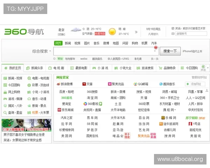Click the orange 途牛旅游网 icon
Screen dimensions: 210x168
pyautogui.click(x=161, y=124)
